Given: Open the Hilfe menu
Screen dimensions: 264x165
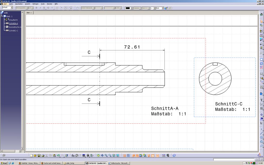Looking at the screenshot, I should (56, 4).
